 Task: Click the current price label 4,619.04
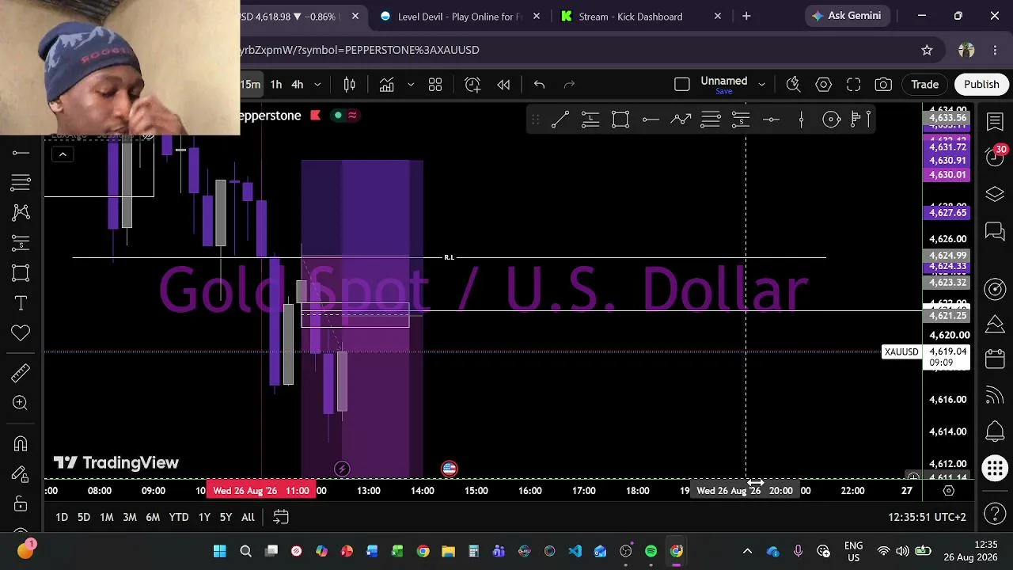click(947, 351)
